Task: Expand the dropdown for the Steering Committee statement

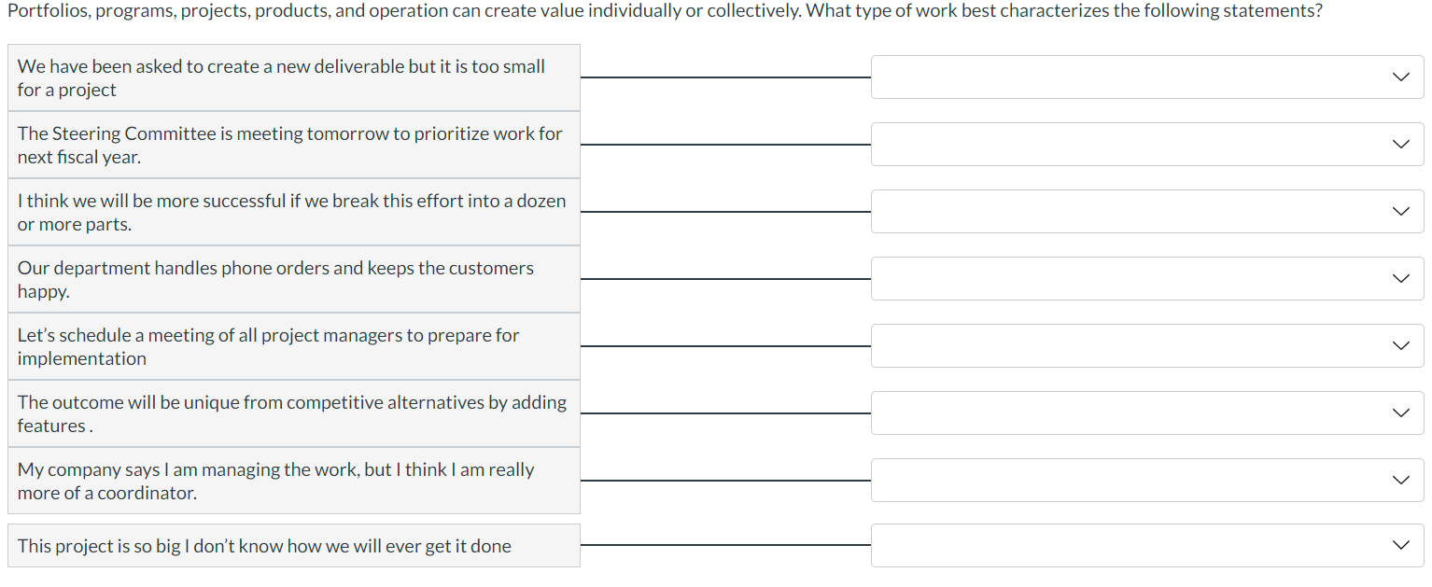Action: 1147,144
